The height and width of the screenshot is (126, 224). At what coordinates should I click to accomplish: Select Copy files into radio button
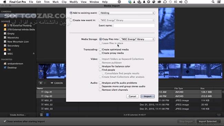tap(101, 39)
